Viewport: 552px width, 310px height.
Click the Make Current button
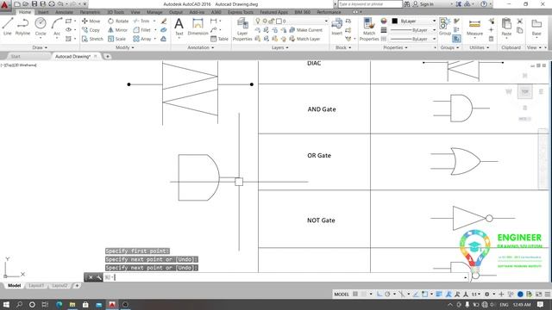(306, 30)
